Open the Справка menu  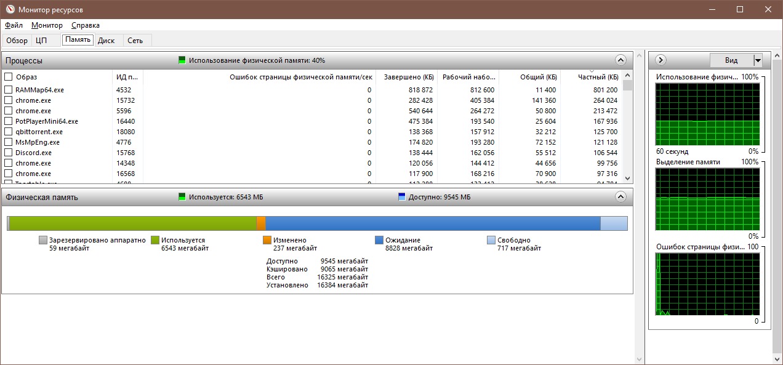tap(86, 25)
